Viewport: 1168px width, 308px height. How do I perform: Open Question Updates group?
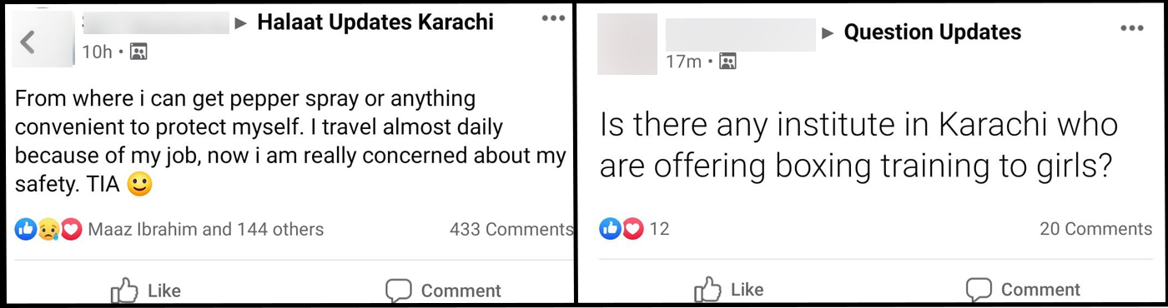pyautogui.click(x=933, y=32)
